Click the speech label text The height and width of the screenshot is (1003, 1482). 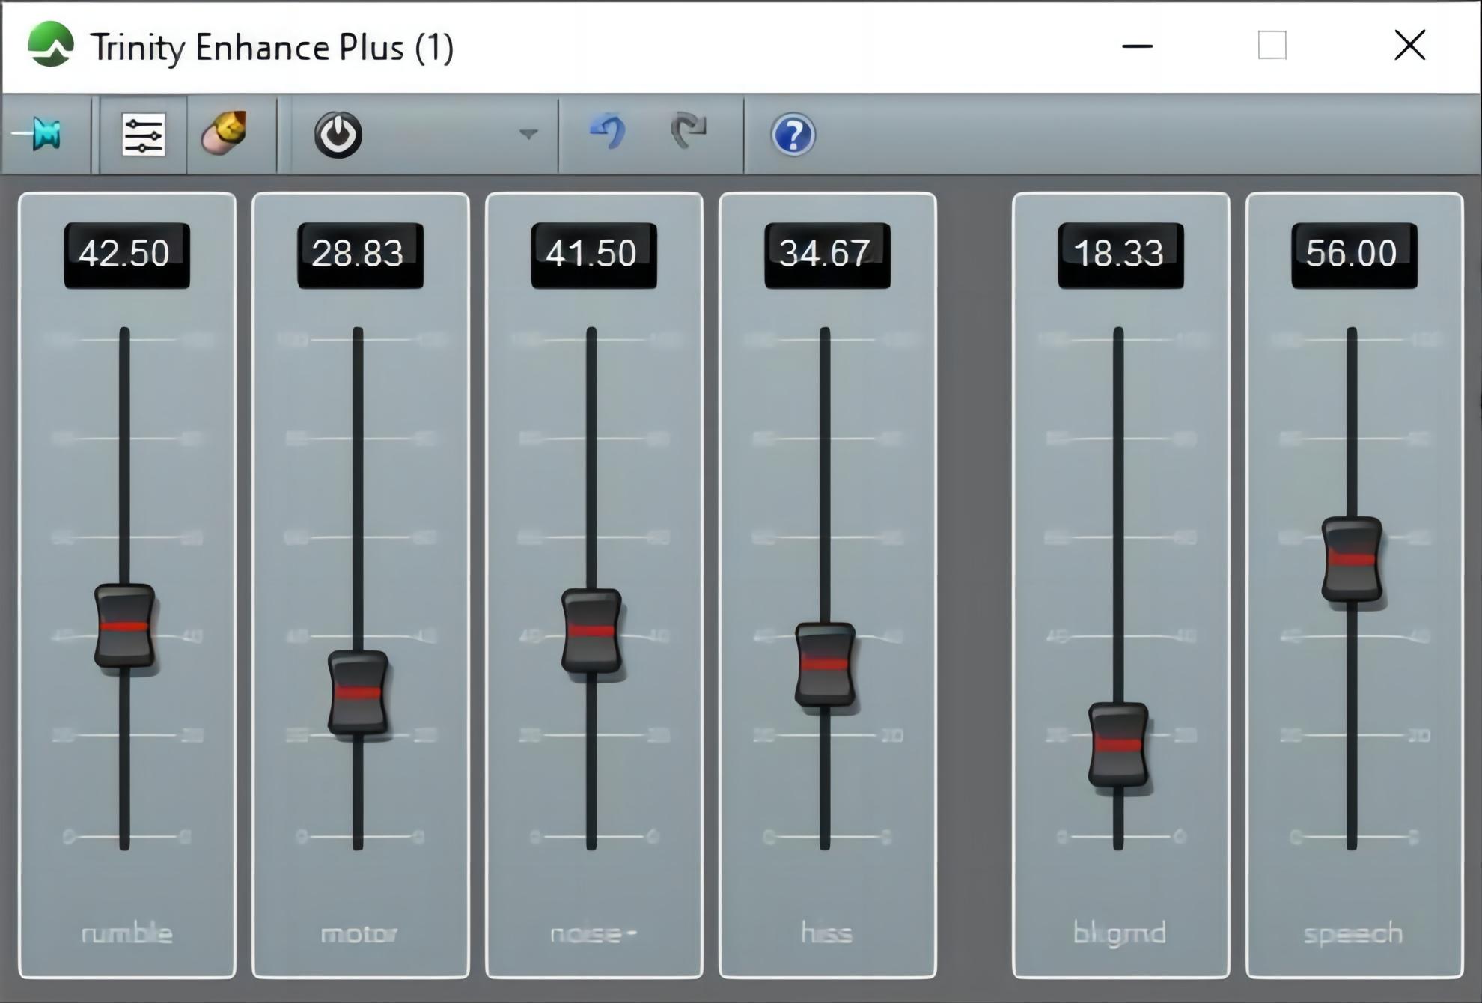pyautogui.click(x=1353, y=934)
